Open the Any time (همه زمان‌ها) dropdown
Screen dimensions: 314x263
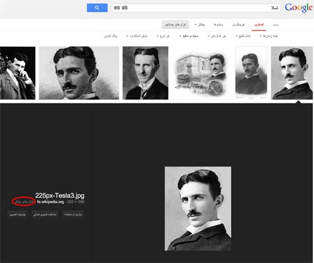269,36
